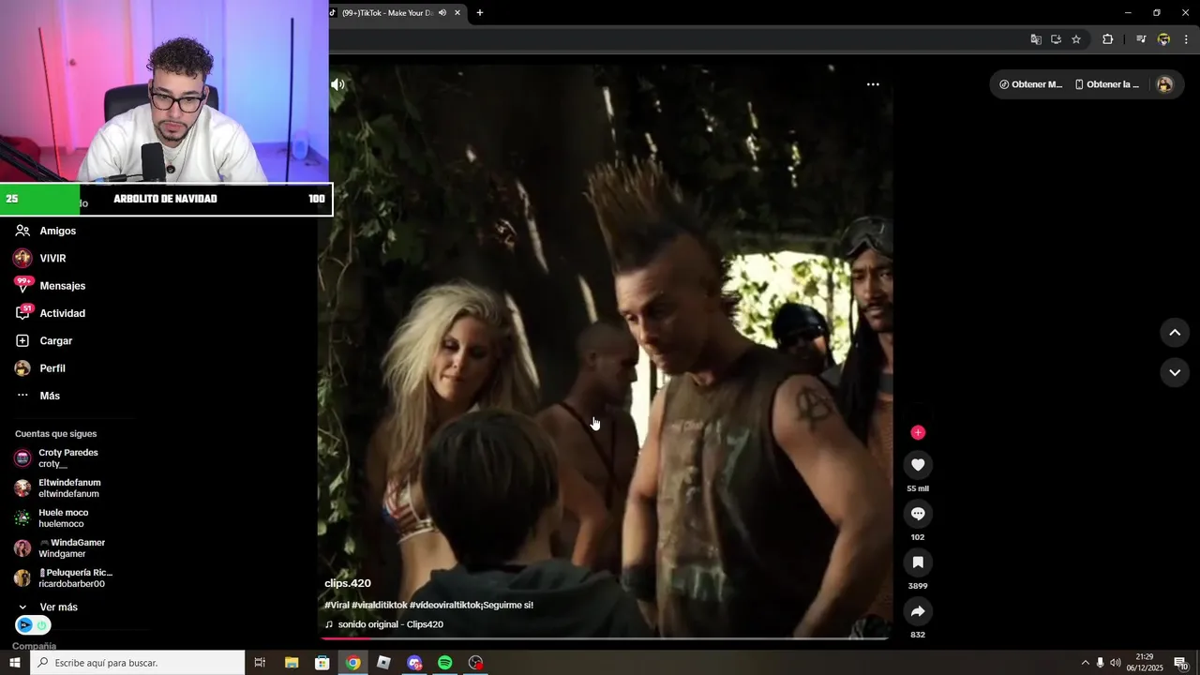
Task: Toggle the video volume speaker icon
Action: [x=337, y=84]
